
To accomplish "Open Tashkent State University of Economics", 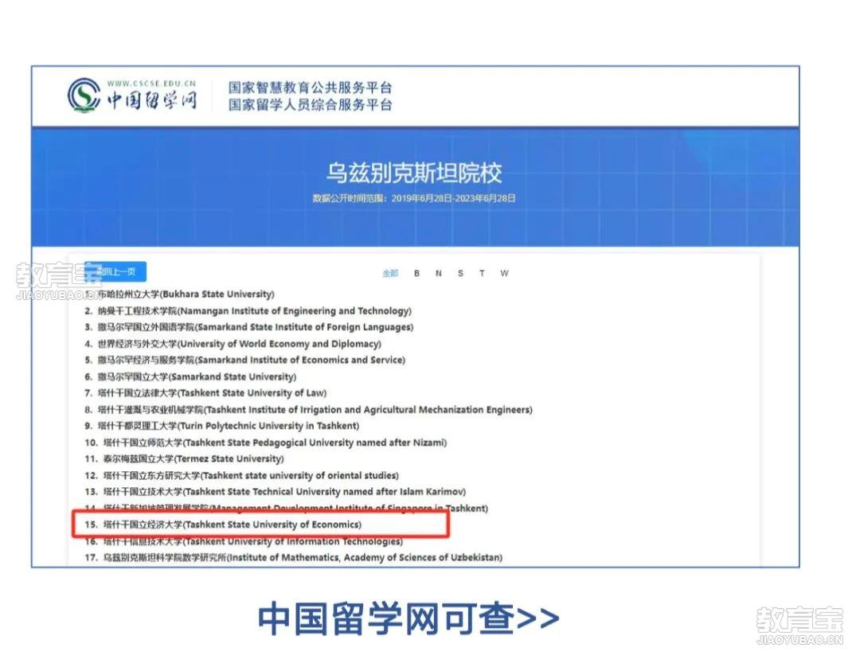I will pos(223,525).
